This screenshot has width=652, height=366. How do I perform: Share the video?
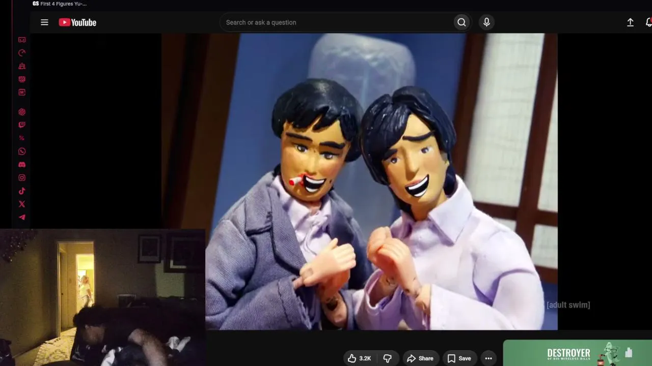(x=420, y=358)
